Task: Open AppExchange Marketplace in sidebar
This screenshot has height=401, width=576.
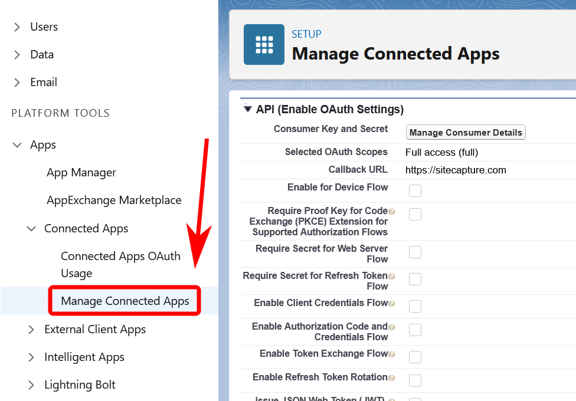Action: point(114,200)
